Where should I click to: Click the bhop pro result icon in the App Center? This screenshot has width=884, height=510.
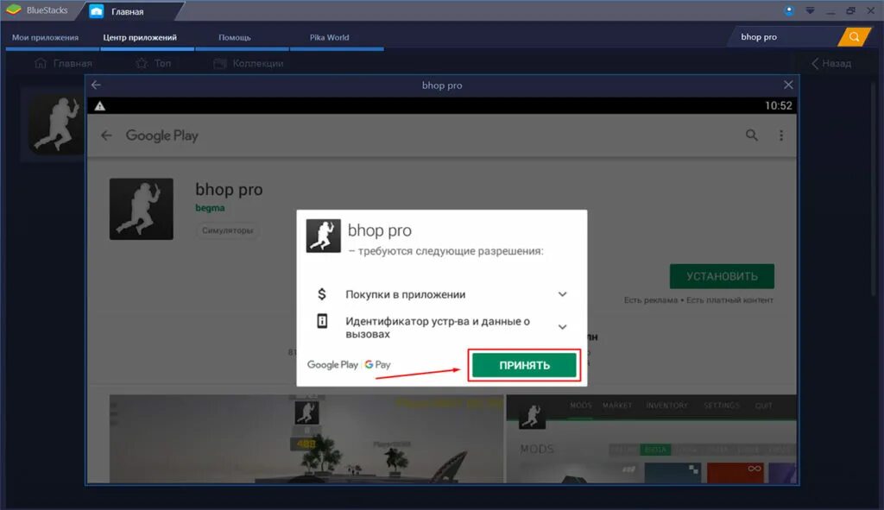coord(56,124)
